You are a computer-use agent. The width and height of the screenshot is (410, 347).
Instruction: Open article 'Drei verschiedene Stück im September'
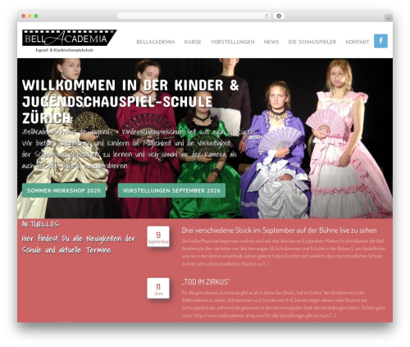click(279, 231)
